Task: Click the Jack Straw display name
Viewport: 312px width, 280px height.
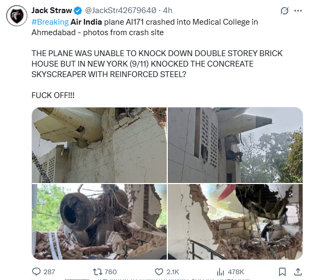Action: [51, 10]
